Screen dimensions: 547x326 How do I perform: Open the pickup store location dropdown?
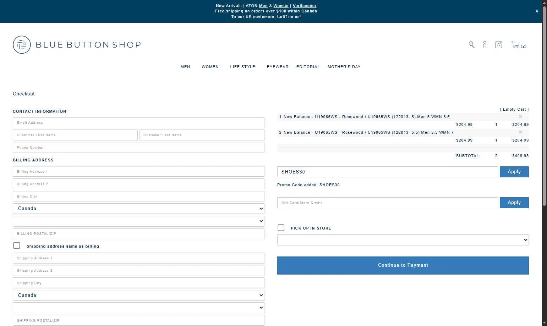403,240
